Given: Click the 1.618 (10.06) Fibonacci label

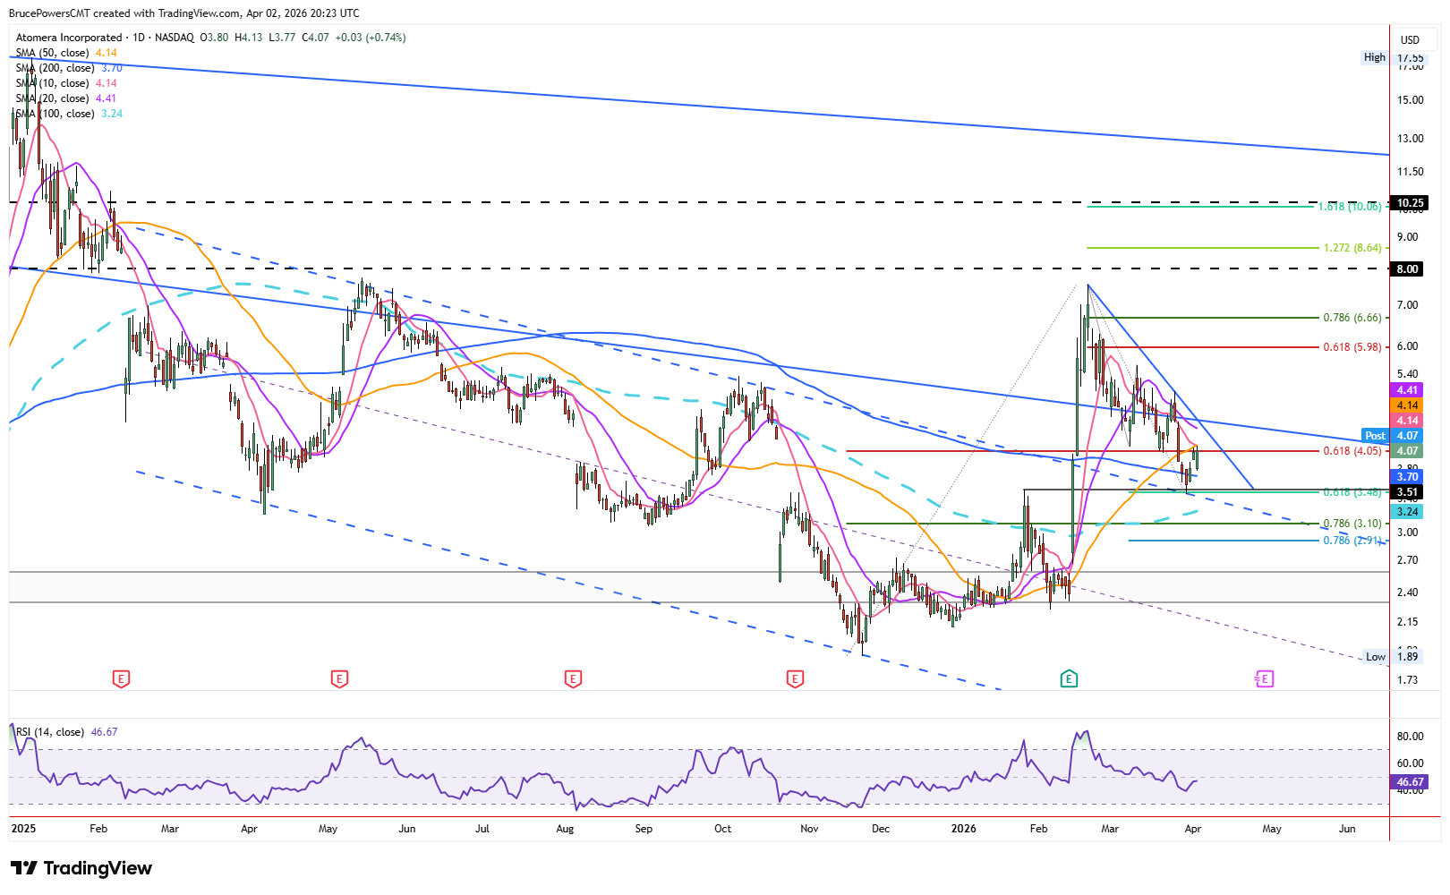Looking at the screenshot, I should 1351,207.
